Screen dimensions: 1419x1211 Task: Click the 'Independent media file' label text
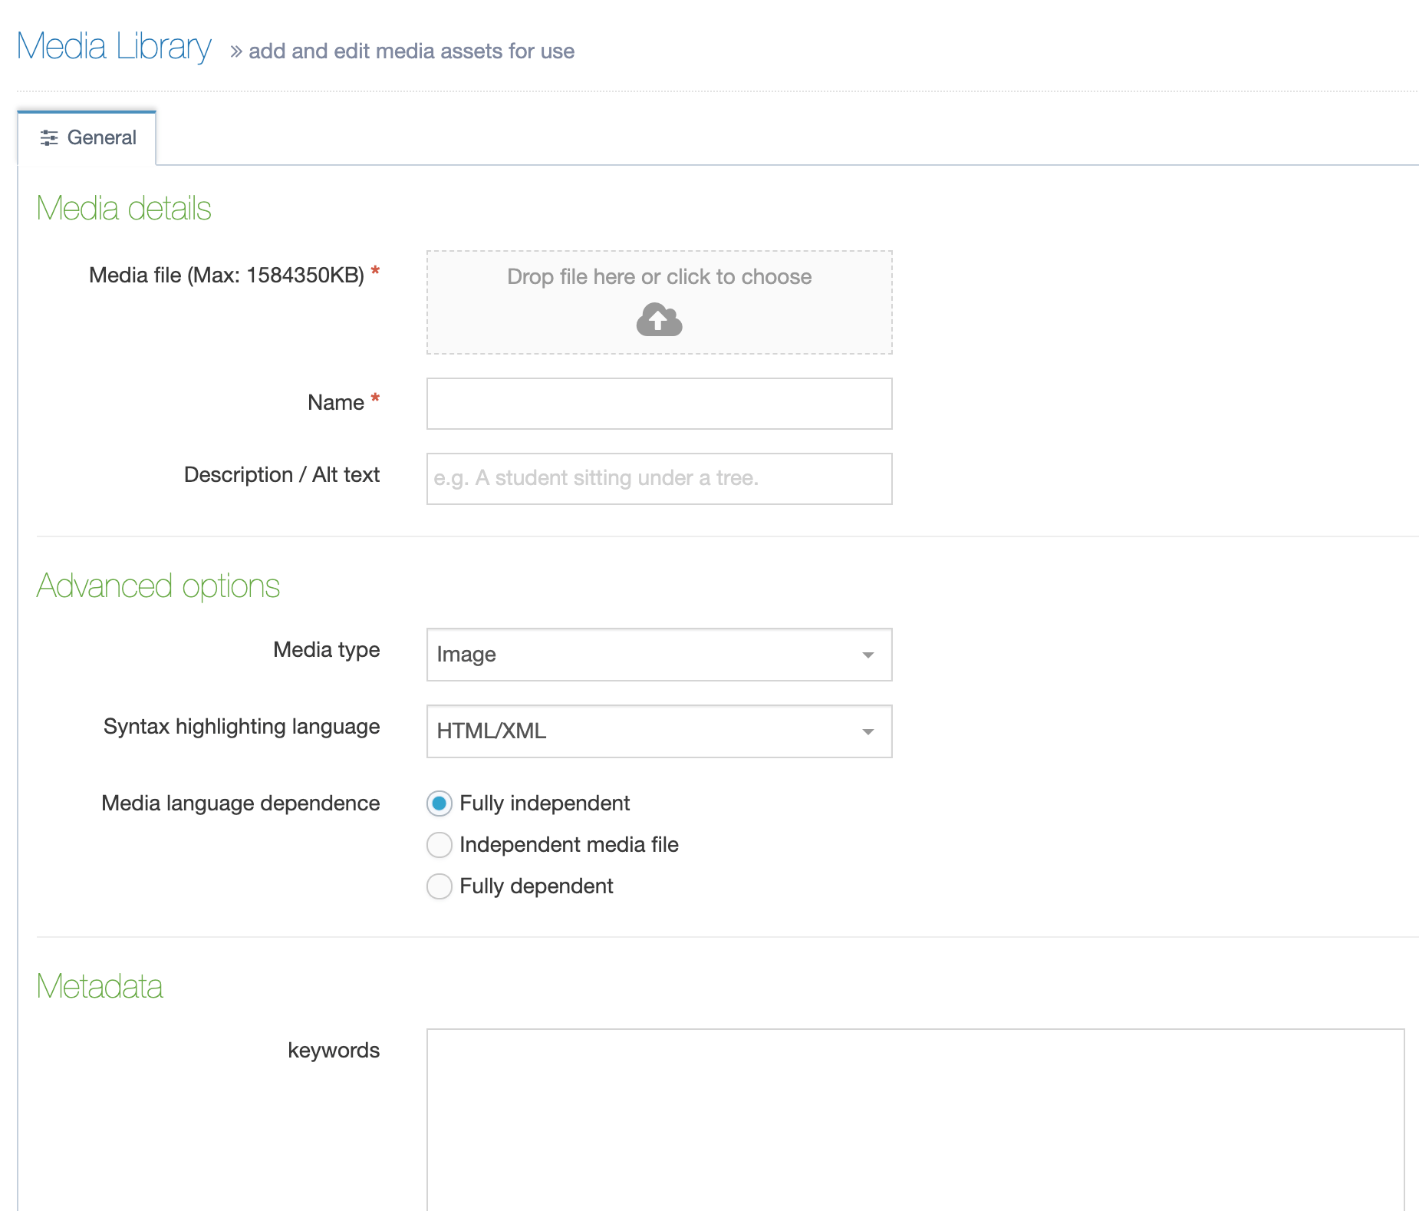click(568, 845)
